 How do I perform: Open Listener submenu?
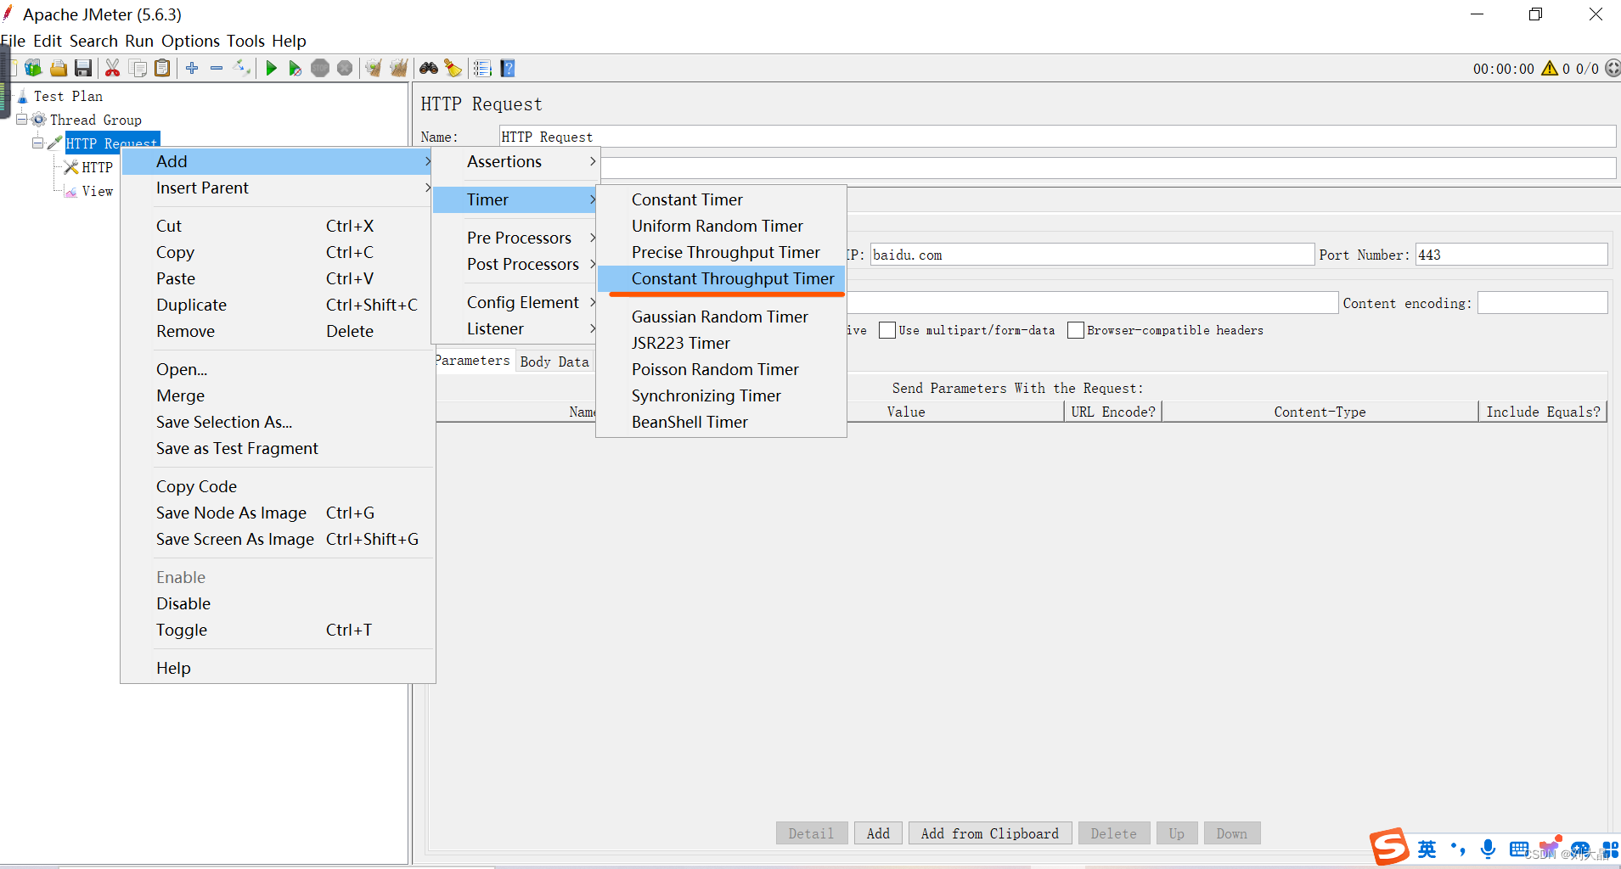coord(516,328)
